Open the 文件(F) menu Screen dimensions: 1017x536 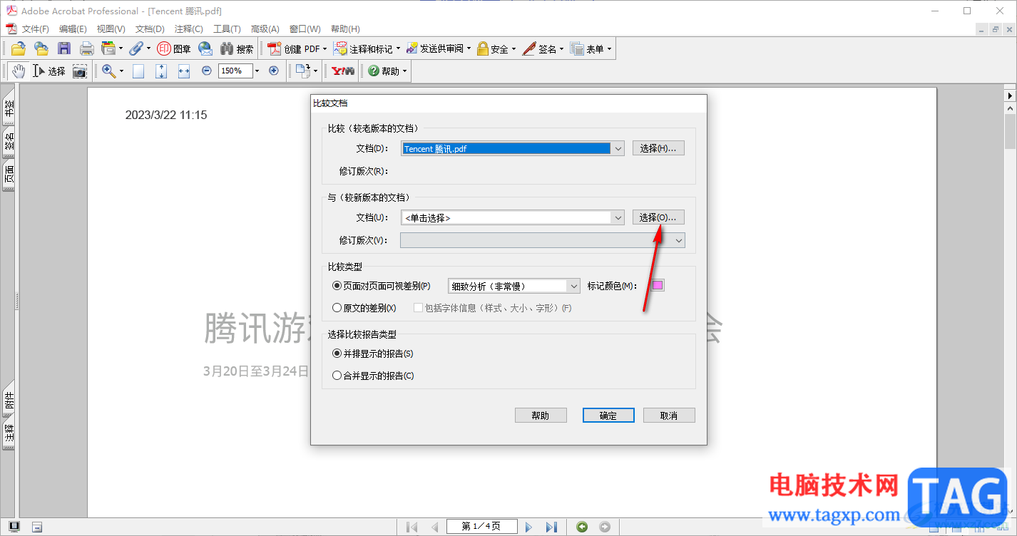pos(36,29)
